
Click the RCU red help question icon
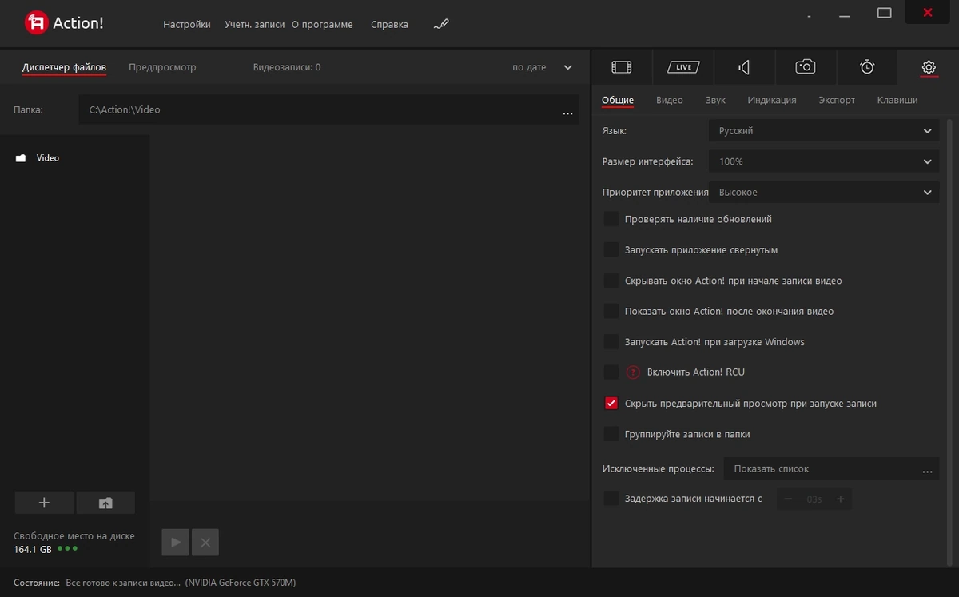coord(633,372)
